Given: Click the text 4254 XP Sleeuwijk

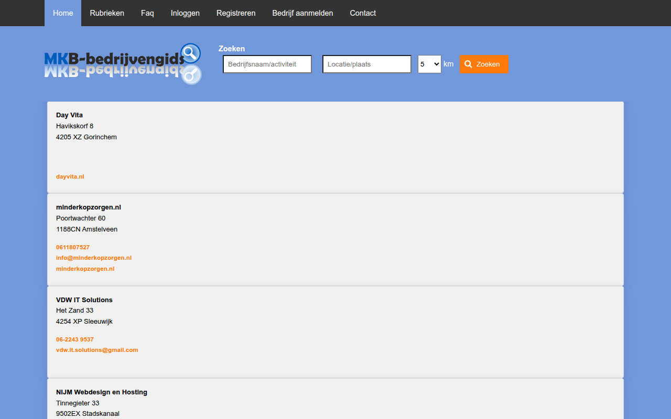Looking at the screenshot, I should pos(84,322).
